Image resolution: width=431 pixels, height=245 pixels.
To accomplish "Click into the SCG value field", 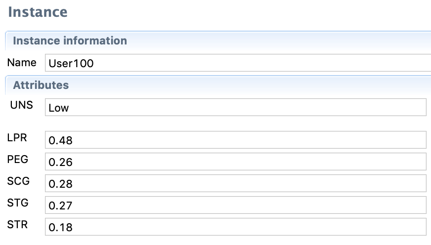I will point(235,183).
